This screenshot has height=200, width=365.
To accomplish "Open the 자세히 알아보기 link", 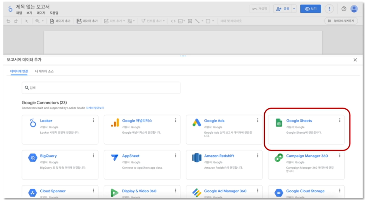I will tap(95, 108).
